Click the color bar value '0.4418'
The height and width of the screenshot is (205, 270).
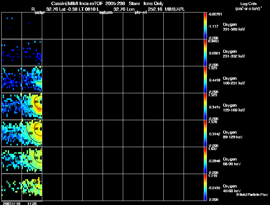coord(215,80)
